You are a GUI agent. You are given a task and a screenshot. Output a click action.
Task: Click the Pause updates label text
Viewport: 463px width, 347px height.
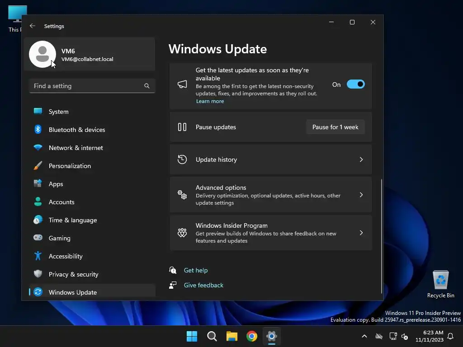tap(216, 127)
